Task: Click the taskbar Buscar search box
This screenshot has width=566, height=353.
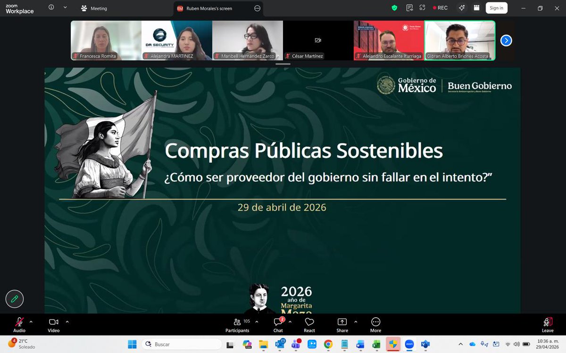Action: pos(181,344)
